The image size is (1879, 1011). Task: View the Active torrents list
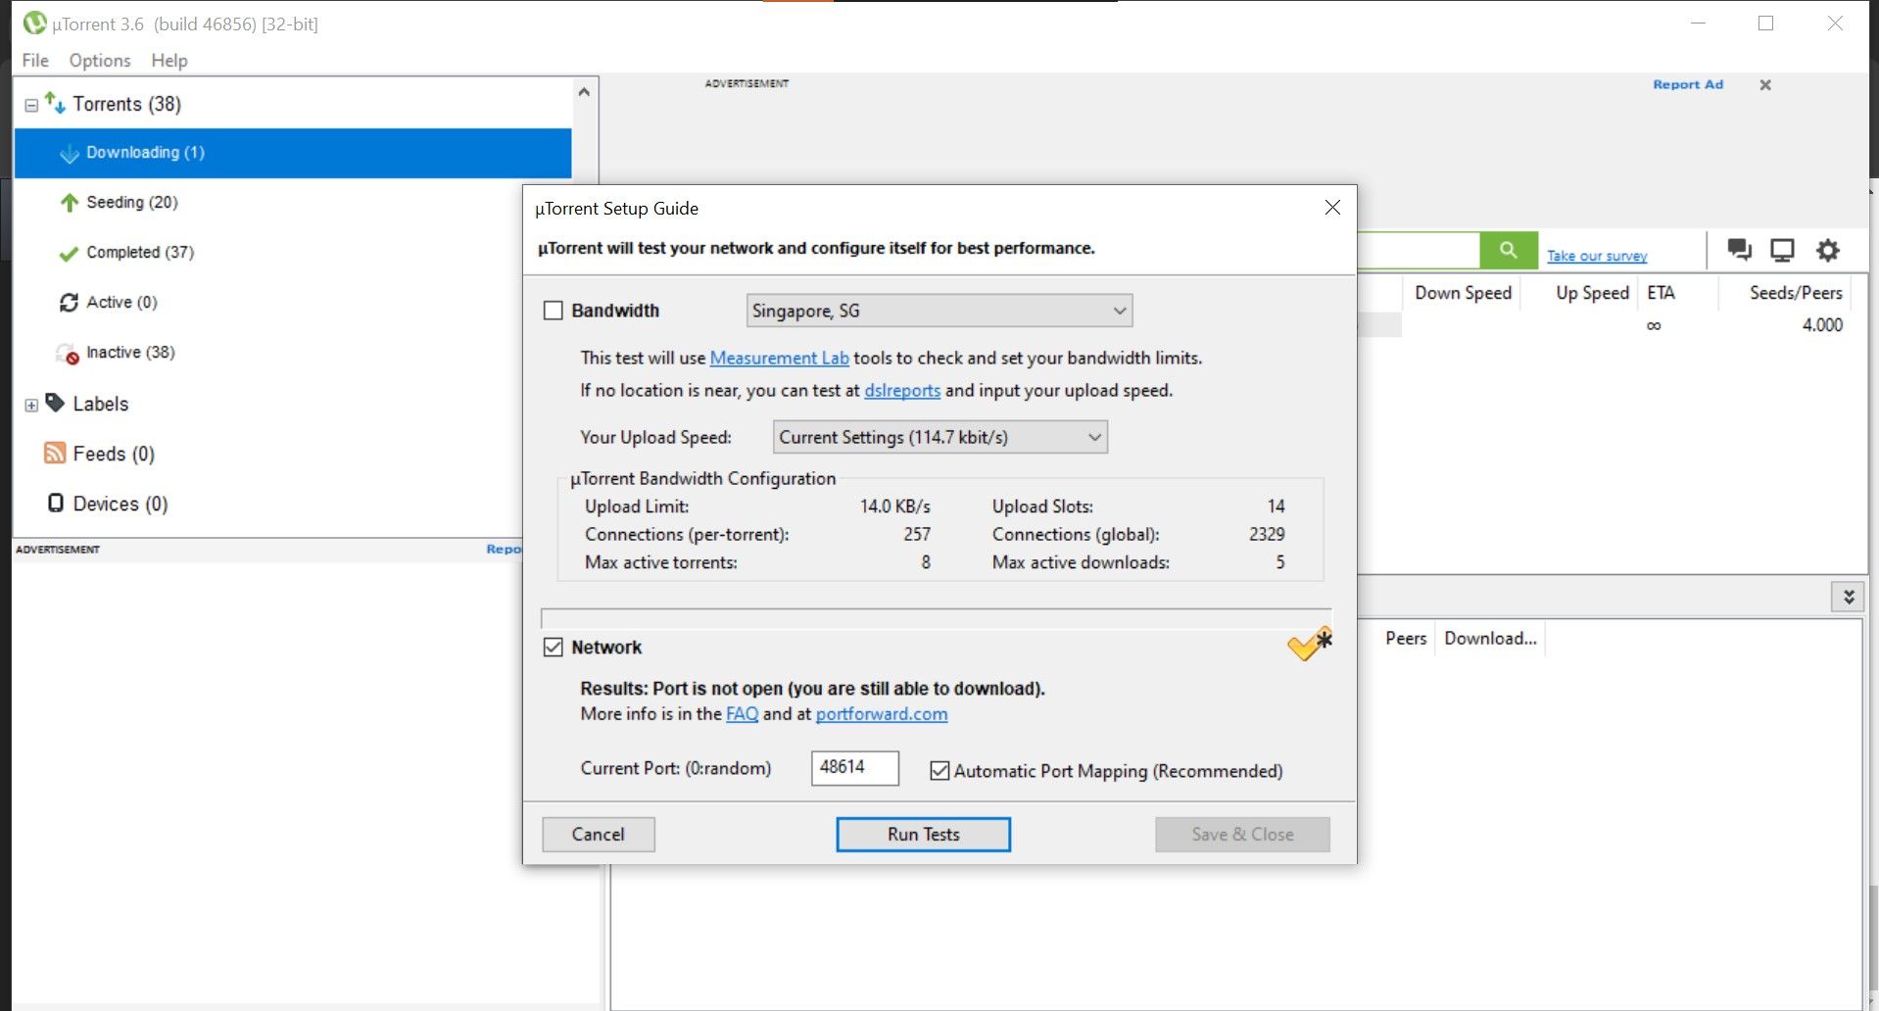pyautogui.click(x=121, y=302)
